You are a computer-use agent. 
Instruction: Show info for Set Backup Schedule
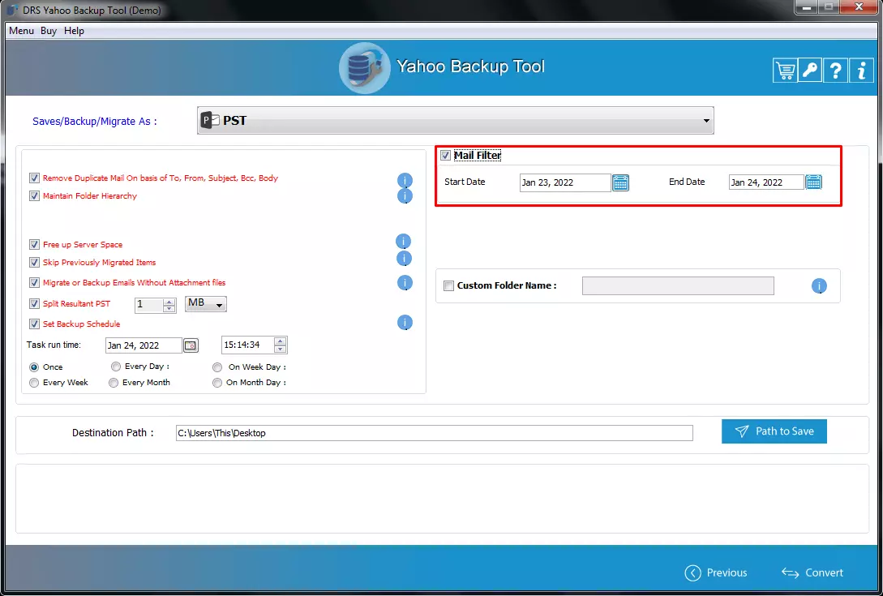pyautogui.click(x=405, y=323)
